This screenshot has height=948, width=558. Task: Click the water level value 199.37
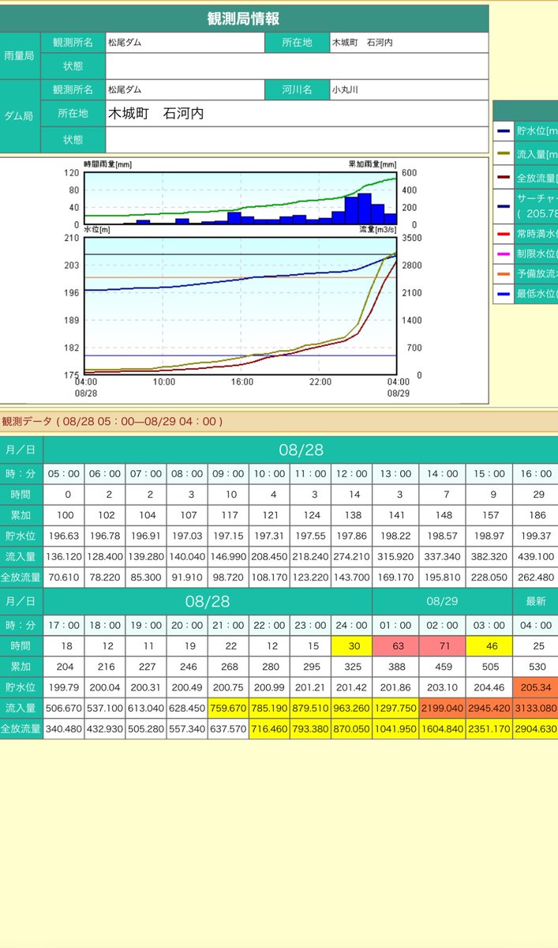point(536,536)
